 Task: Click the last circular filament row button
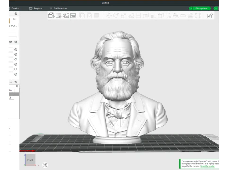click(x=16, y=74)
